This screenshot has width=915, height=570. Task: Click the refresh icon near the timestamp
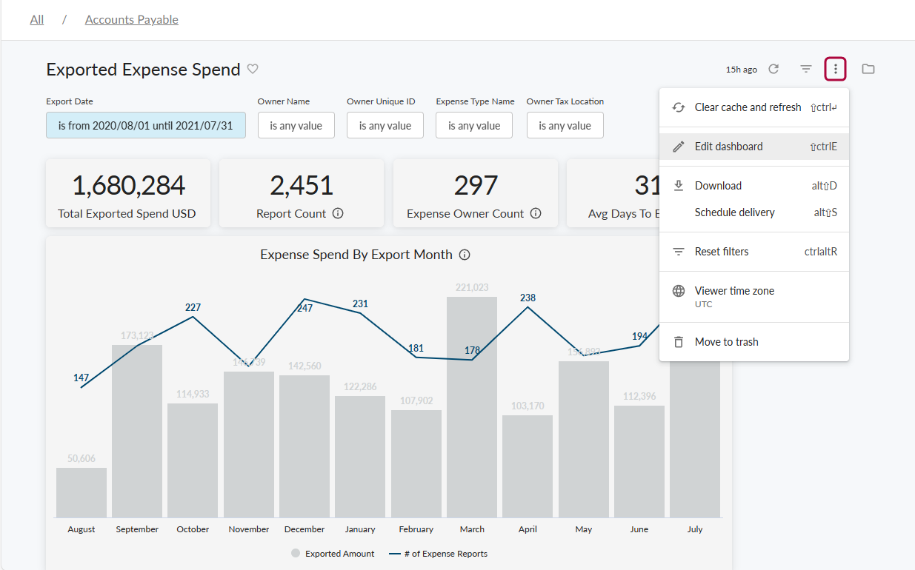point(773,69)
